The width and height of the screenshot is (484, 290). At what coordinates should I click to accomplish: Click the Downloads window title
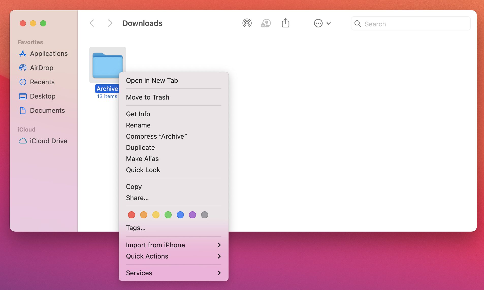(x=142, y=23)
